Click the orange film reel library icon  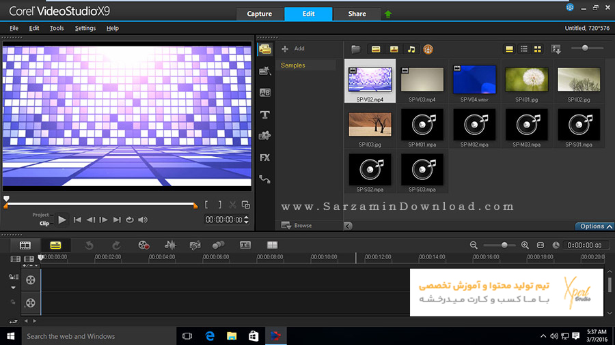428,49
